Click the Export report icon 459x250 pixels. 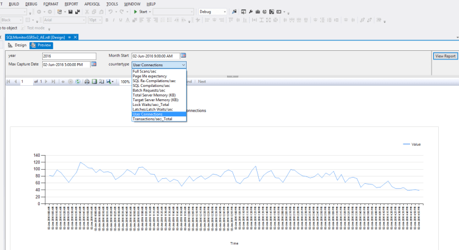click(109, 81)
